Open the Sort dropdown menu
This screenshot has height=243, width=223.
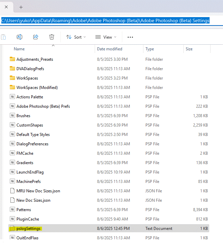(76, 37)
